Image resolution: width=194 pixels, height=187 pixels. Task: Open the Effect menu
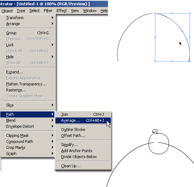click(x=61, y=11)
